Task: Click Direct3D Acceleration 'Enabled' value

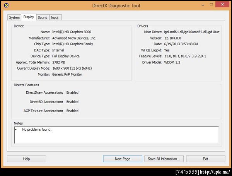Action: point(72,102)
